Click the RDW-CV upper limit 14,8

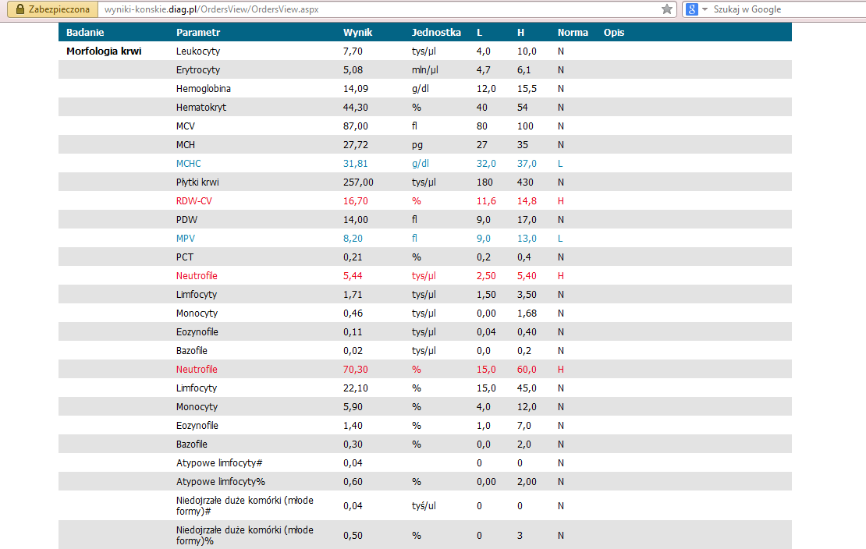(527, 201)
